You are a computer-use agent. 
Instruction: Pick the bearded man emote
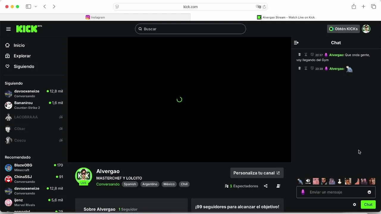[324, 181]
